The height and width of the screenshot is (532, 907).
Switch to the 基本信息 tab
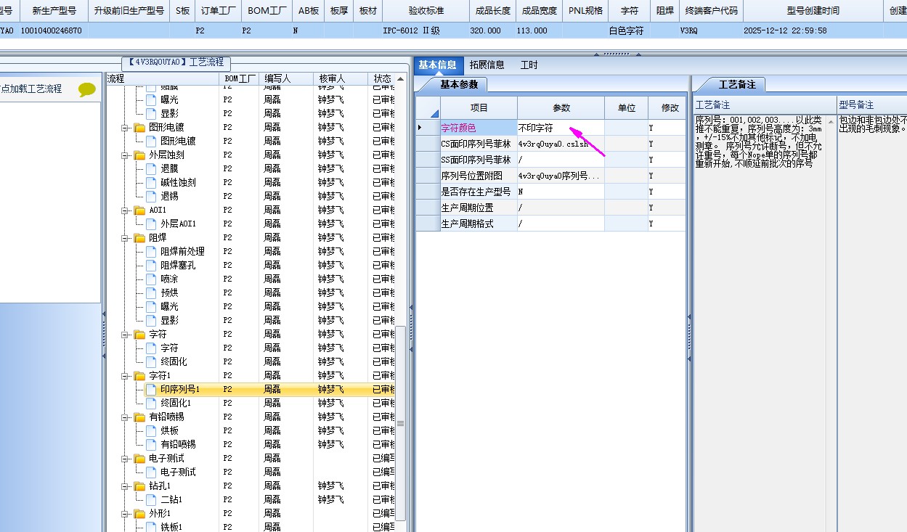click(x=437, y=65)
